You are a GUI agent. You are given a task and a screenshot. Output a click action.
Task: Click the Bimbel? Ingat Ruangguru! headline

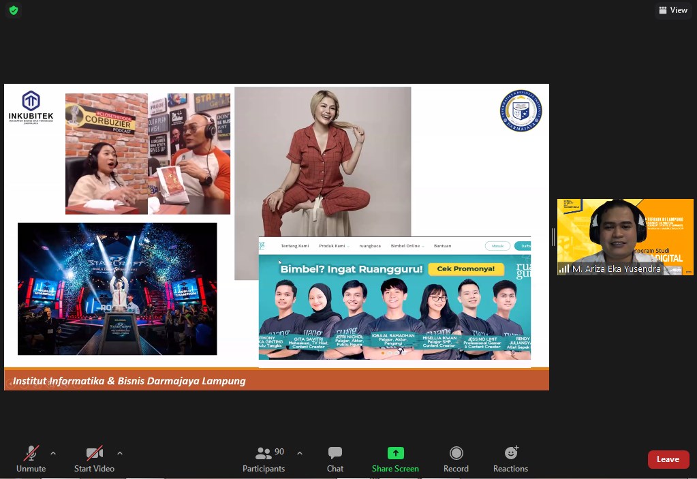[x=351, y=269]
